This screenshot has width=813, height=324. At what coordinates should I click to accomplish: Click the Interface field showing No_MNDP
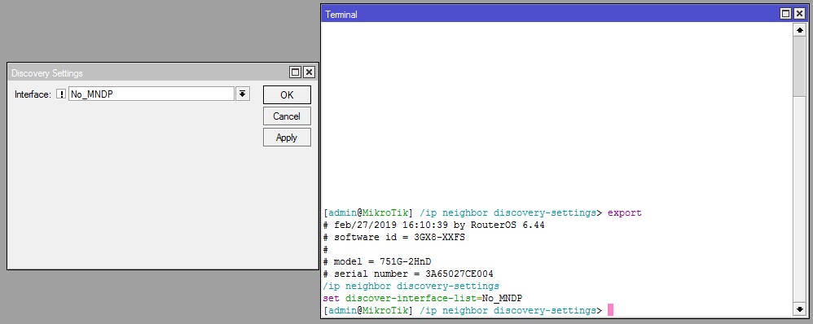pyautogui.click(x=151, y=94)
